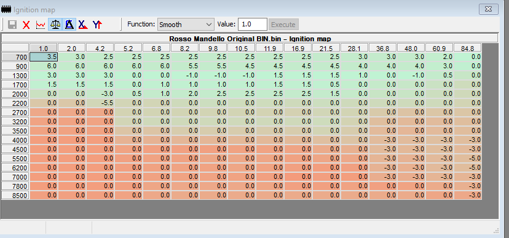This screenshot has height=238, width=509.
Task: Toggle the delta triangle difference icon
Action: [x=69, y=25]
